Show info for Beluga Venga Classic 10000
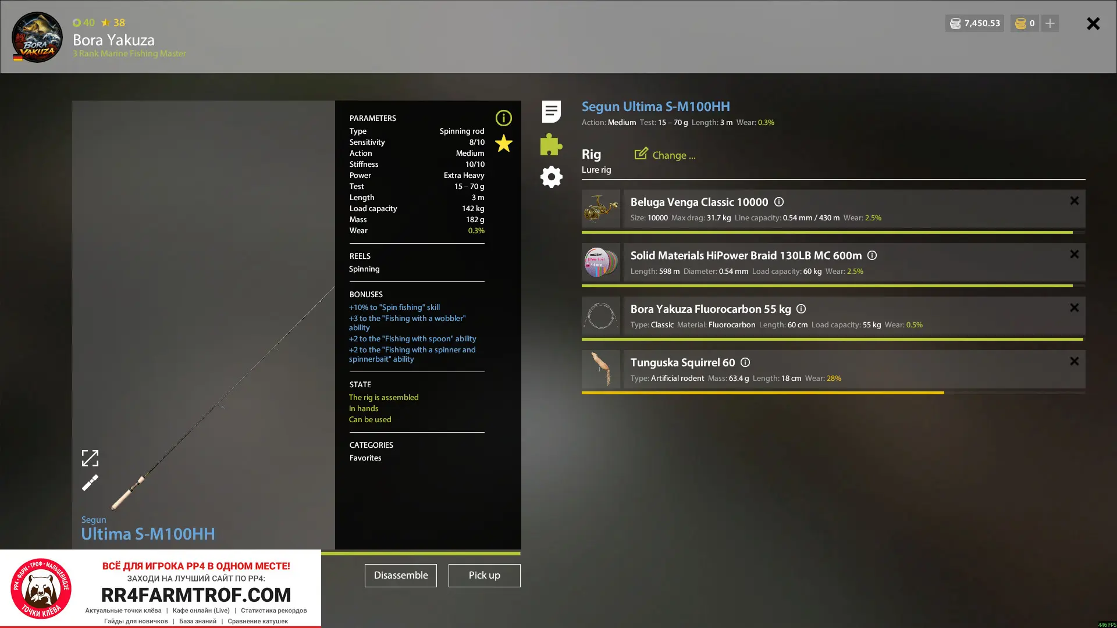This screenshot has width=1117, height=628. [779, 202]
